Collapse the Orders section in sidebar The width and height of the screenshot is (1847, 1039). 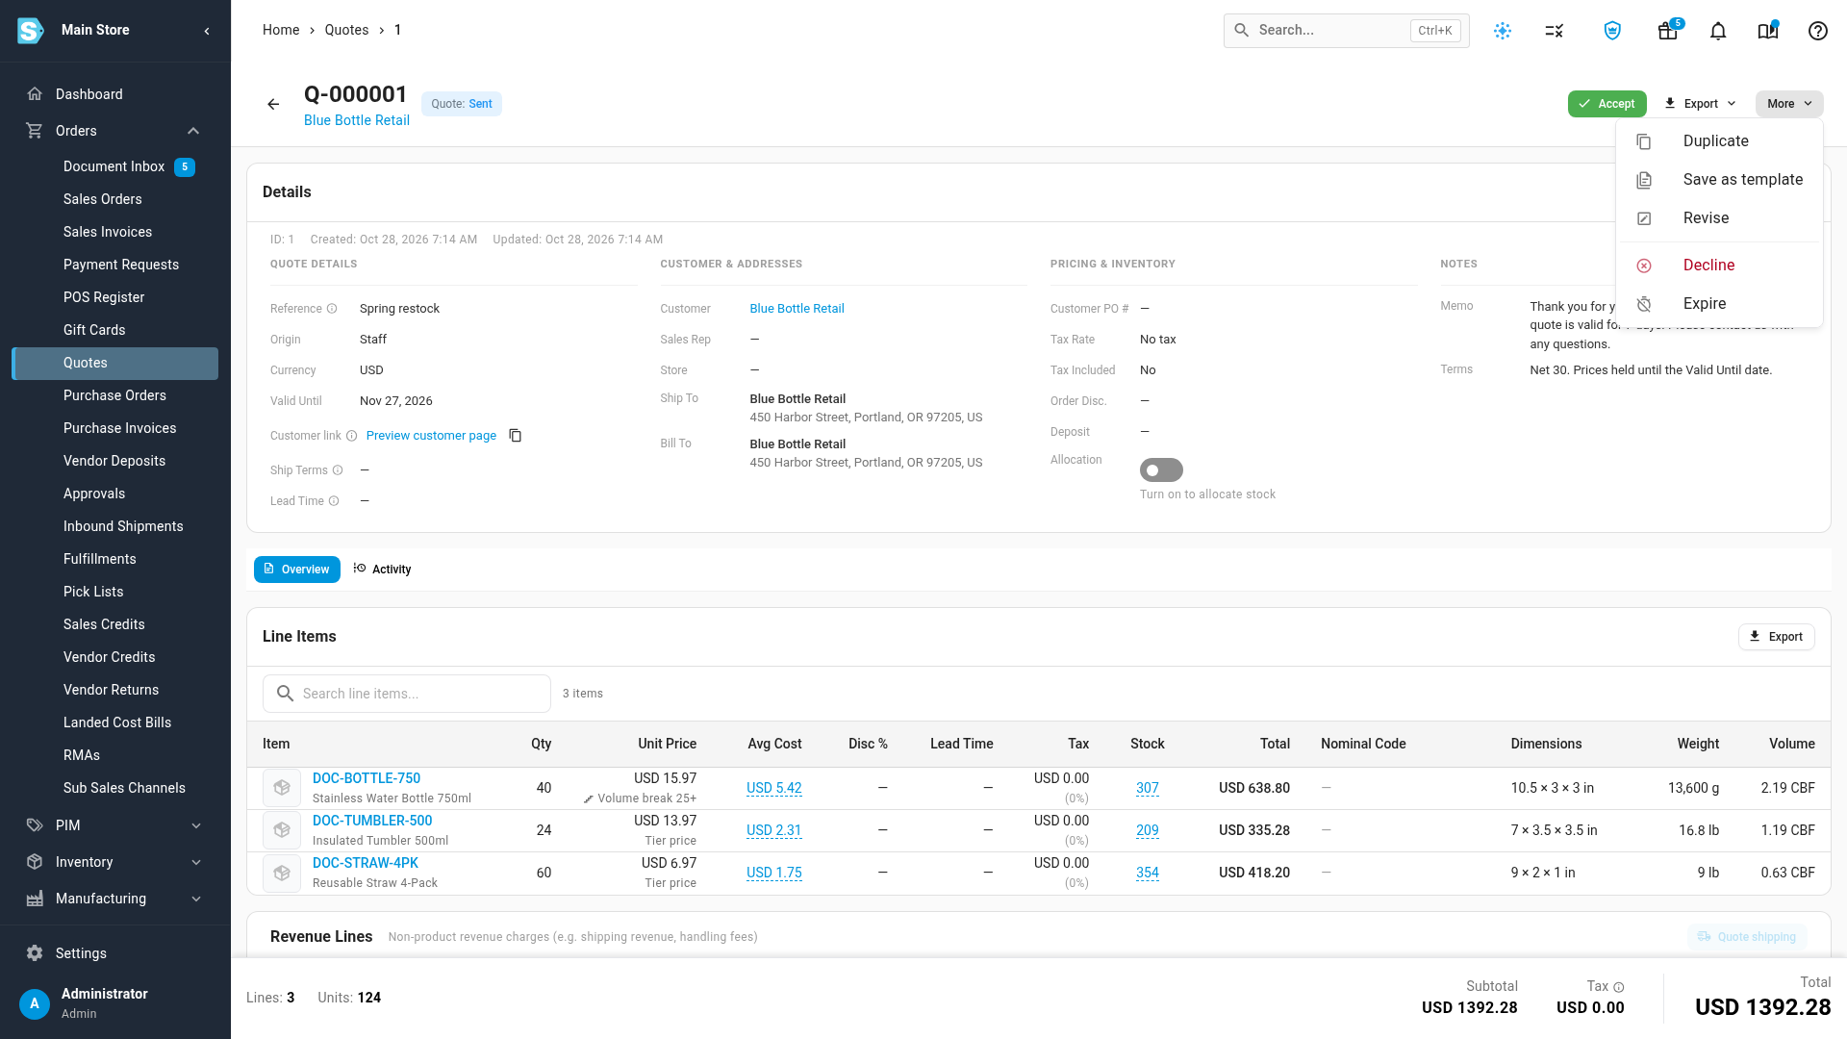click(x=193, y=131)
